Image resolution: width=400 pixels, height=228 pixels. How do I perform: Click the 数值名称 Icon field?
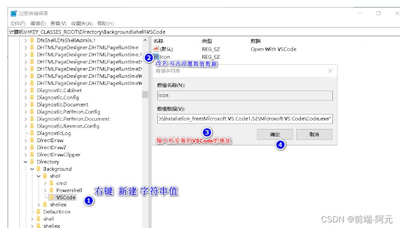coord(245,95)
